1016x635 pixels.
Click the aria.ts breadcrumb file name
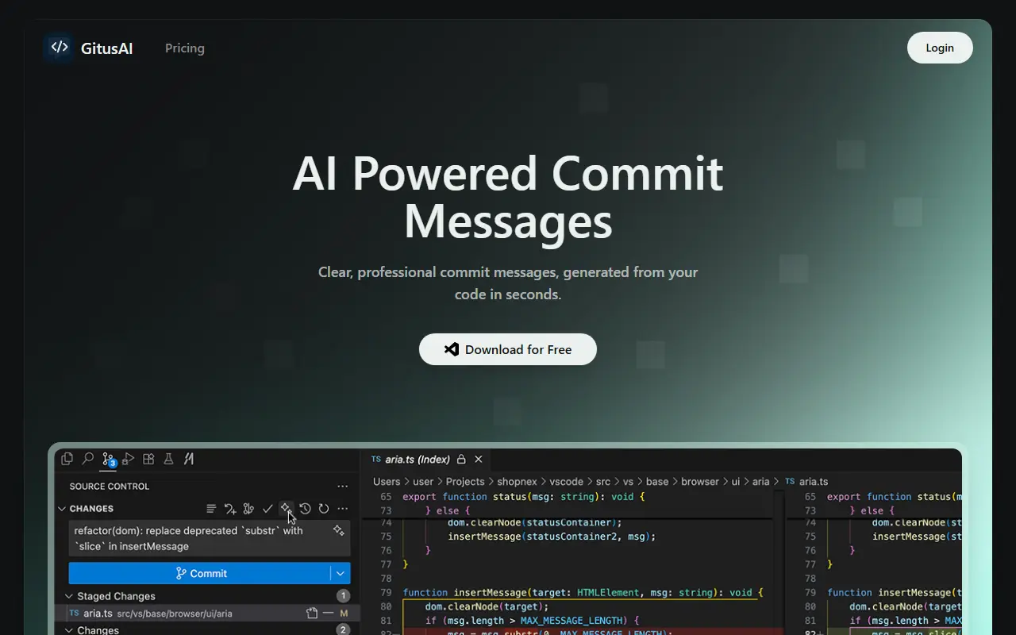click(x=814, y=482)
